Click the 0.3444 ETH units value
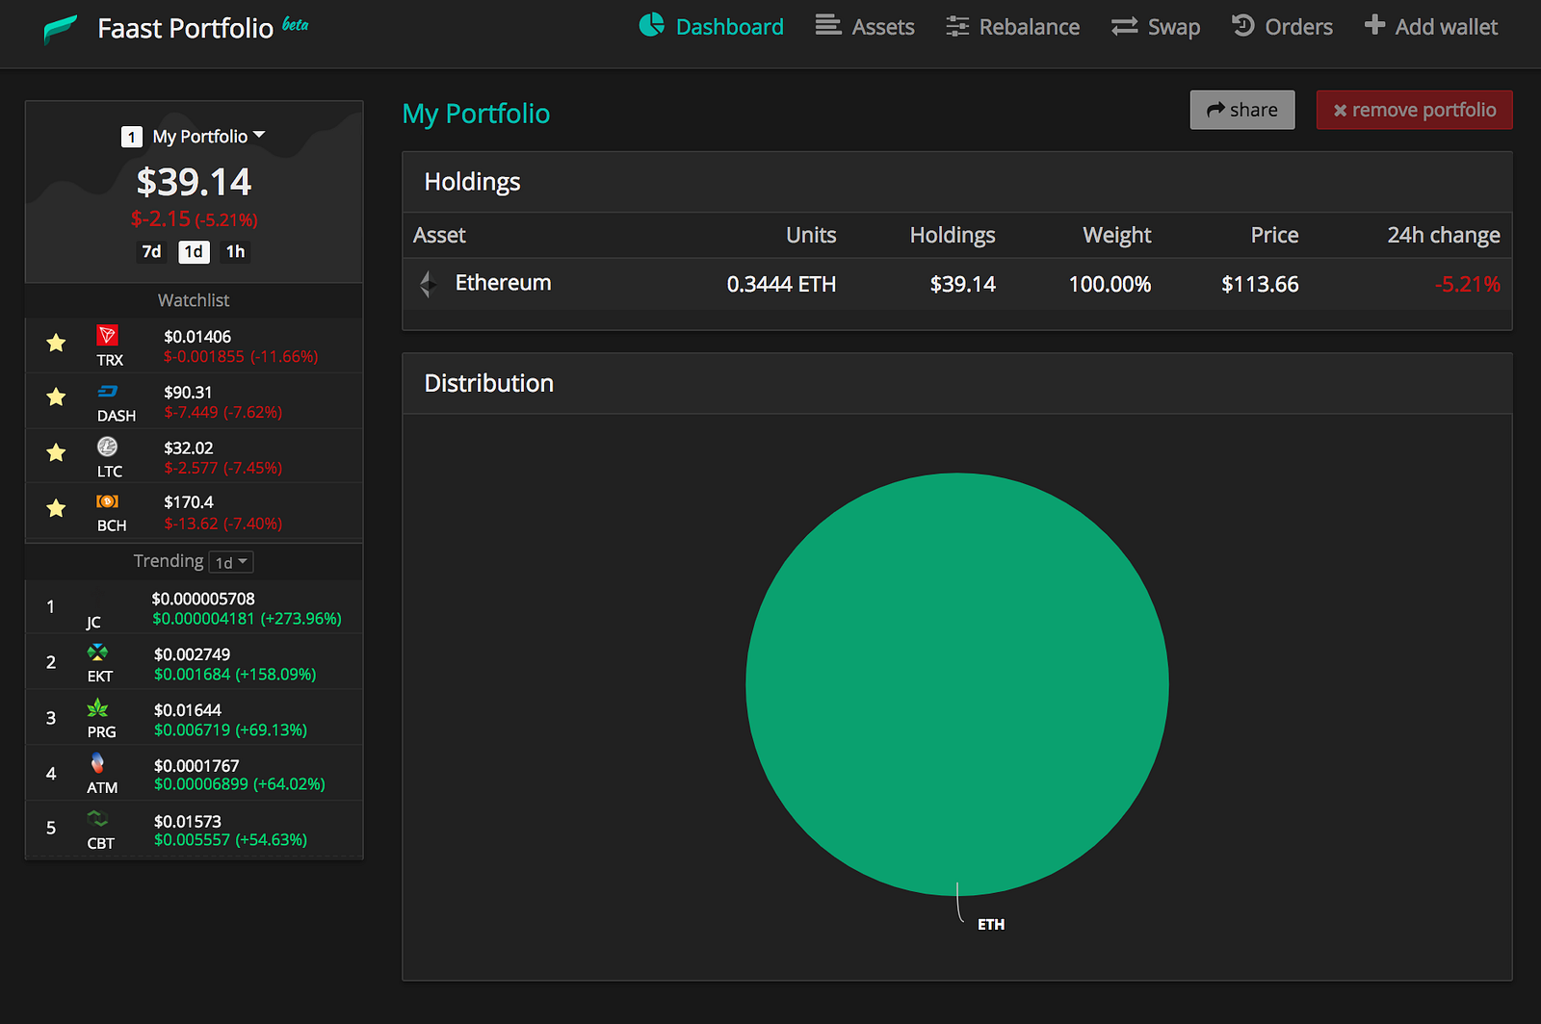Screen dimensions: 1541x1024 (781, 285)
